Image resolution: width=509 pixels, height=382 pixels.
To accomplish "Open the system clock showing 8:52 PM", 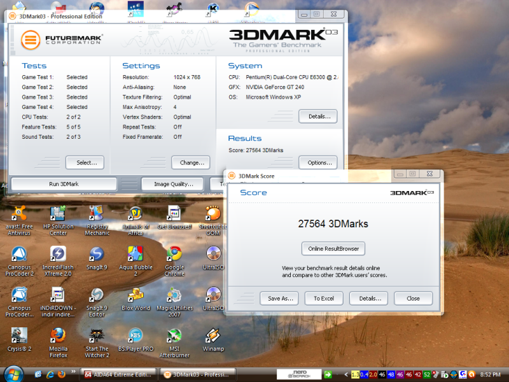I will pos(490,374).
